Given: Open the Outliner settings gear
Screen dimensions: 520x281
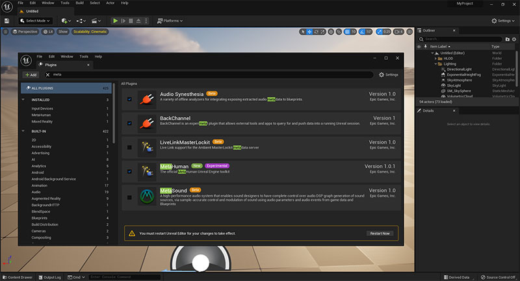Looking at the screenshot, I should click(x=514, y=39).
